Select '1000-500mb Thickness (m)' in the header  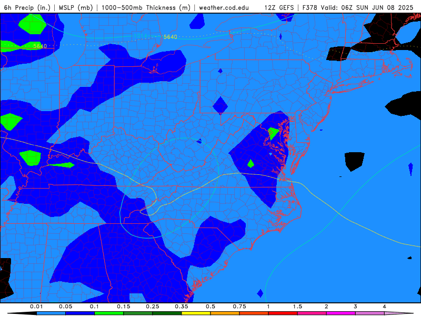click(146, 7)
